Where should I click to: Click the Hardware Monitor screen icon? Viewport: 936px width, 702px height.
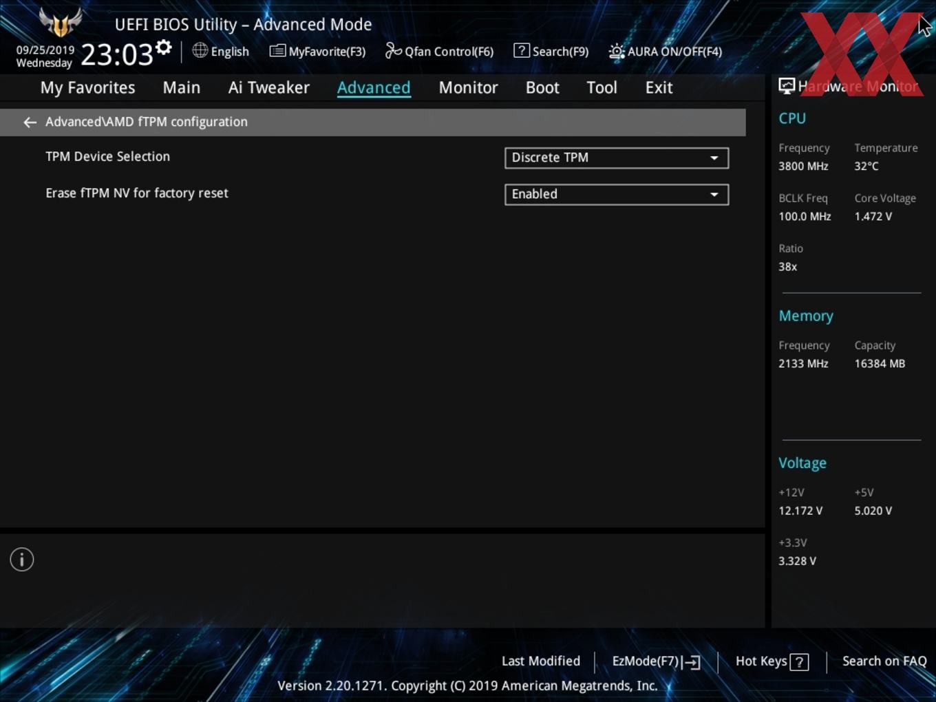787,85
